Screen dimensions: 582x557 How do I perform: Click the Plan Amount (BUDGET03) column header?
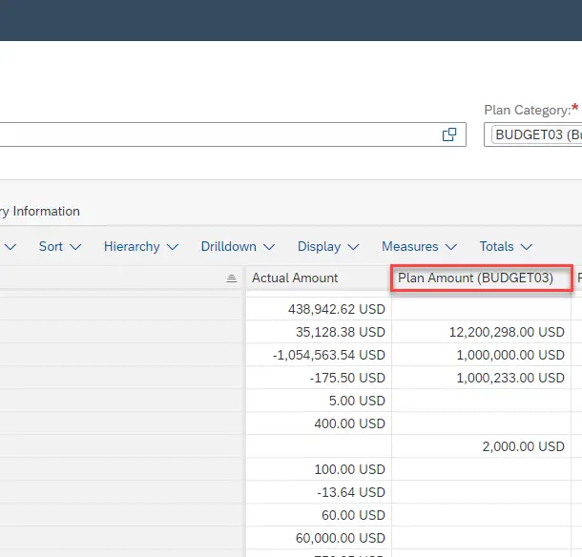point(481,278)
